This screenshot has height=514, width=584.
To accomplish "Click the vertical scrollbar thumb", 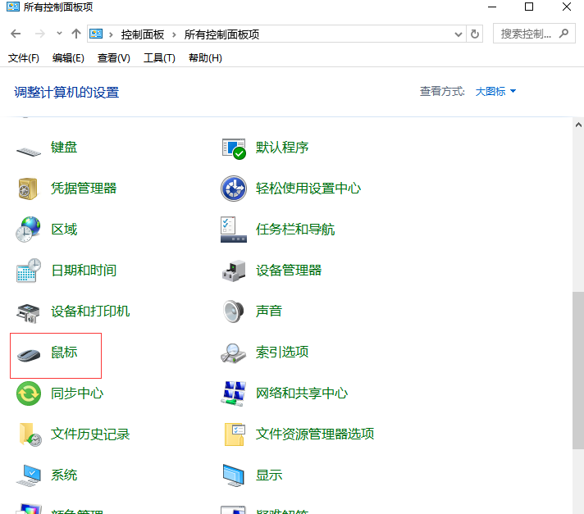I will pyautogui.click(x=578, y=371).
